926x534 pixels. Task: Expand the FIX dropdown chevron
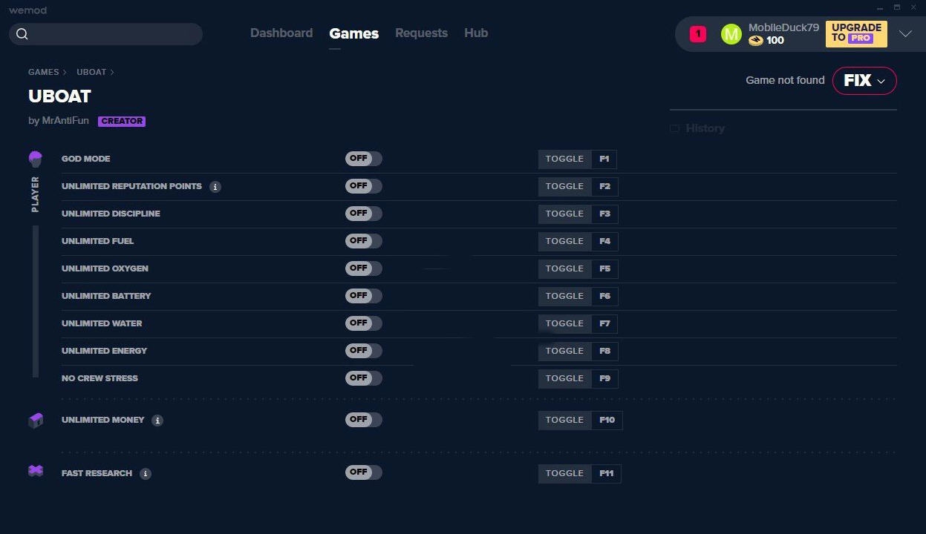[881, 81]
